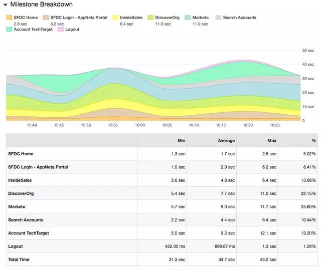Click the InsideSales percentage 13.68% cell
The image size is (321, 270).
coord(308,180)
